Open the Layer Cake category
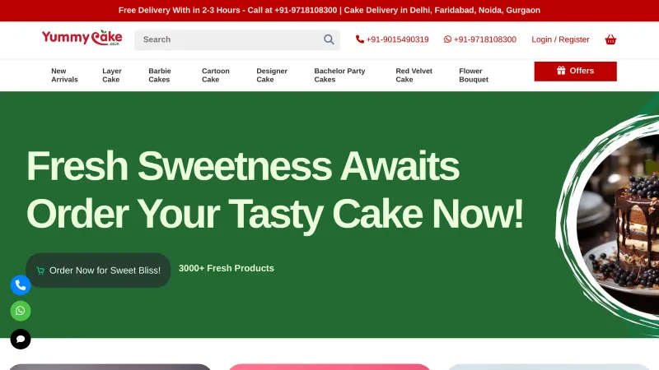Image resolution: width=659 pixels, height=370 pixels. coord(112,75)
